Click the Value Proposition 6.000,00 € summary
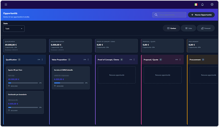This screenshot has width=219, height=127. [71, 45]
